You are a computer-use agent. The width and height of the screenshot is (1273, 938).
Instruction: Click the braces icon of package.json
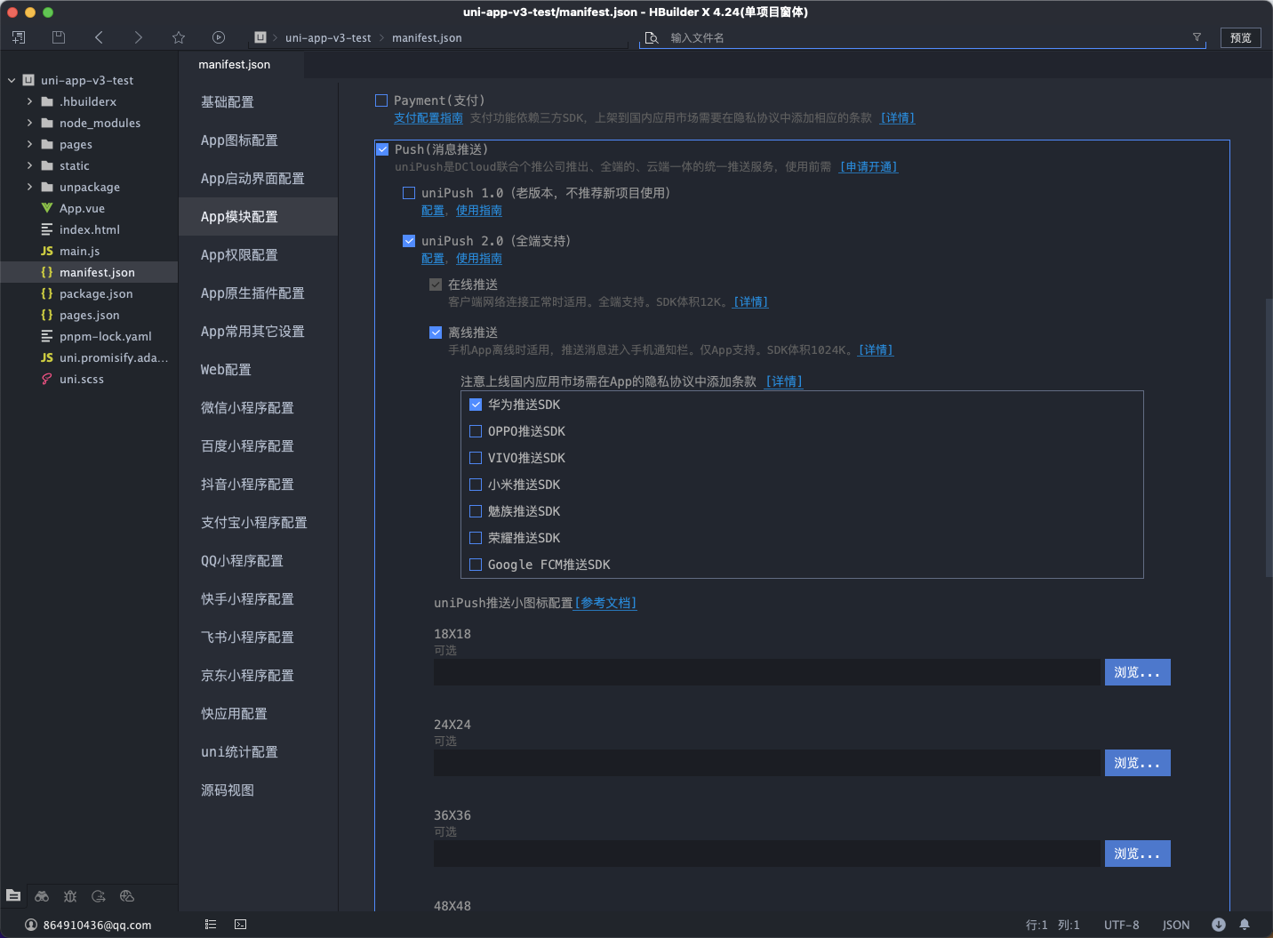pyautogui.click(x=47, y=293)
